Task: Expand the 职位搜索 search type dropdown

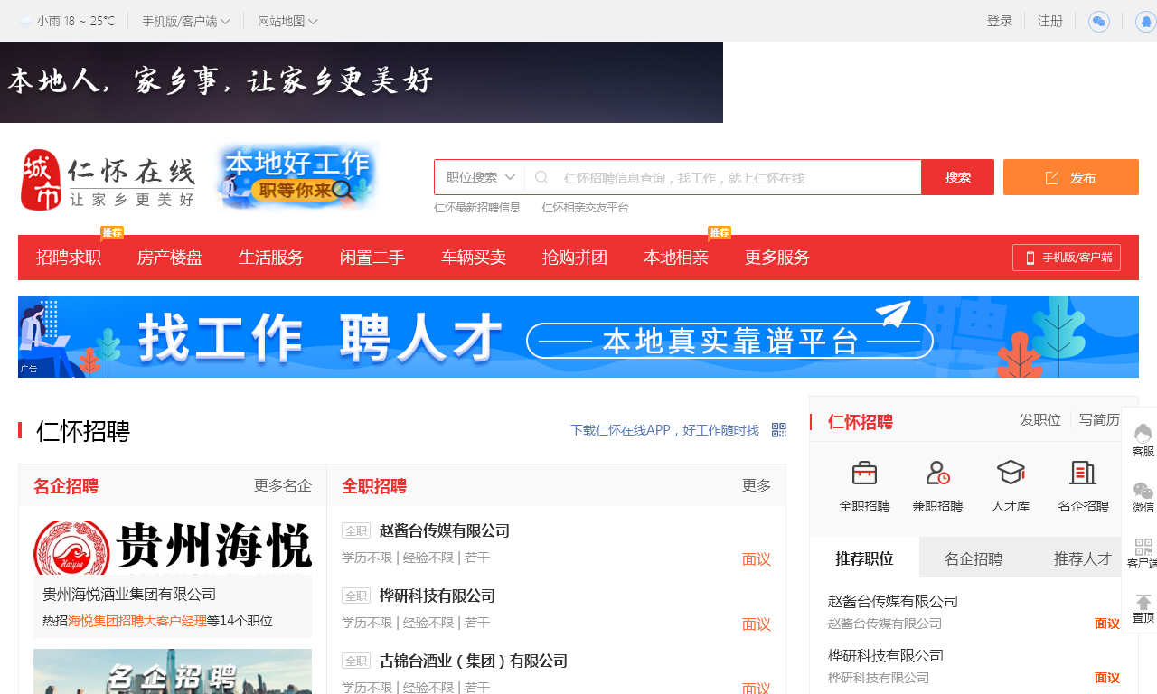Action: coord(480,177)
